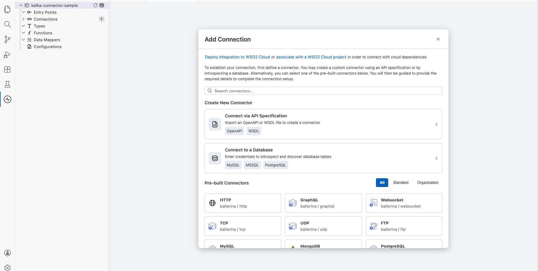Viewport: 538px width, 271px height.
Task: Choose the HTTP ballerina / http connector card
Action: click(243, 203)
